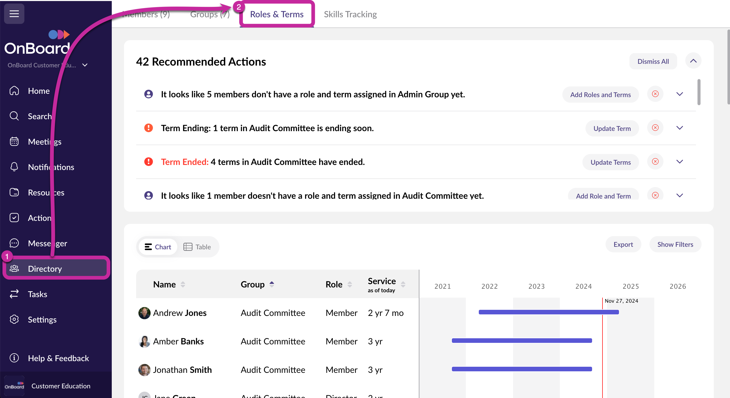Viewport: 730px width, 398px height.
Task: Click Andrew Jones's term bar
Action: [x=548, y=312]
